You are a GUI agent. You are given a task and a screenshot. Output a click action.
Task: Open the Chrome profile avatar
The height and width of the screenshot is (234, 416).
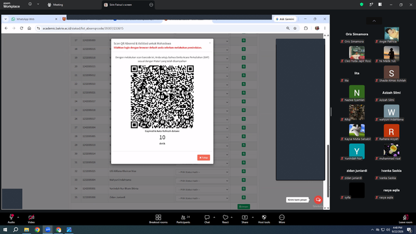pyautogui.click(x=317, y=29)
